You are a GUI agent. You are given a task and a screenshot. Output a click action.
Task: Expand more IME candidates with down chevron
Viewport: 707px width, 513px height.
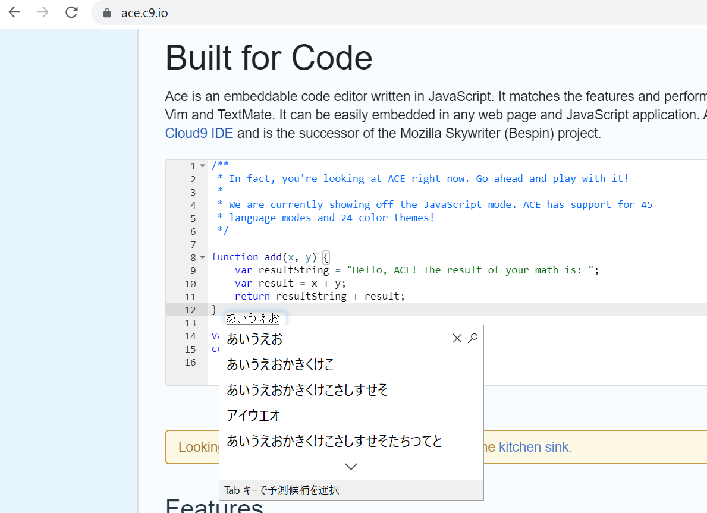(x=351, y=466)
